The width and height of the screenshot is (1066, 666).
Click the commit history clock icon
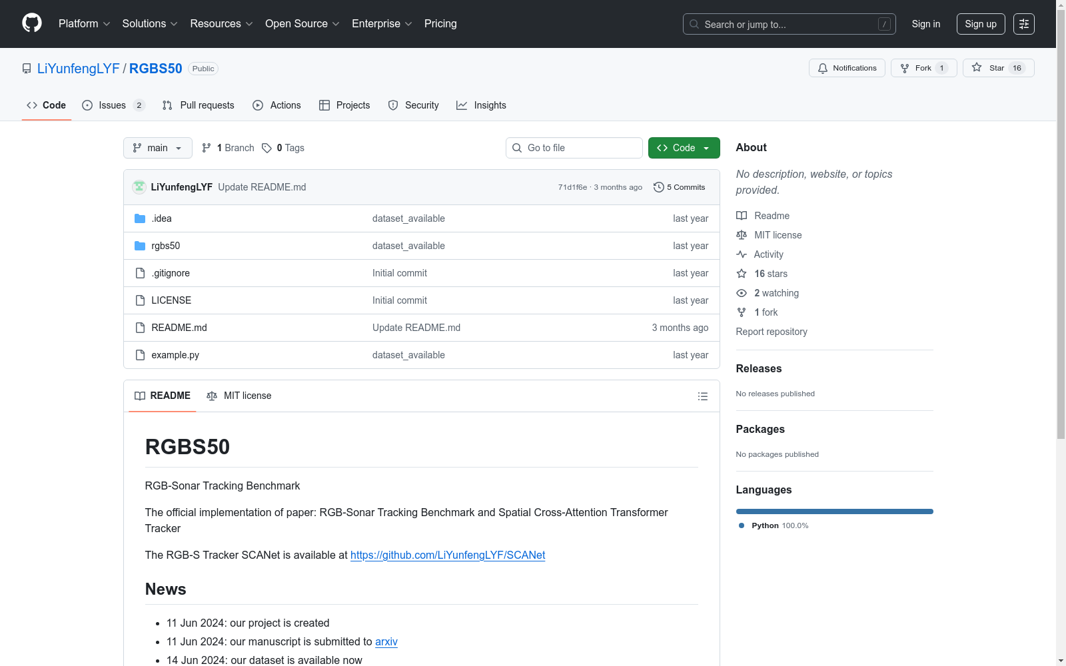point(659,187)
